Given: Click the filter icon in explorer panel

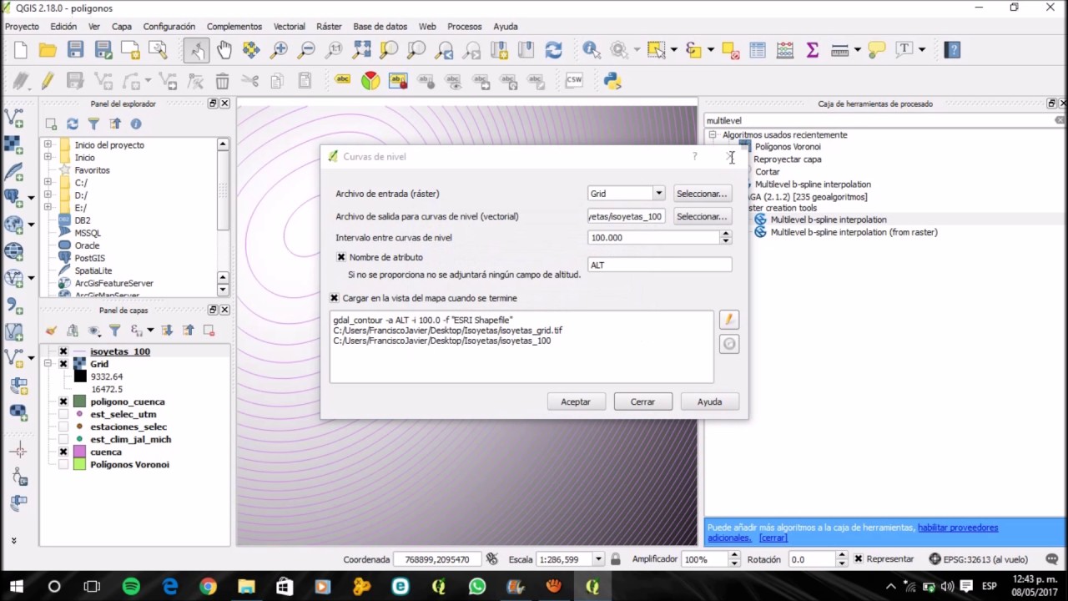Looking at the screenshot, I should click(x=93, y=124).
